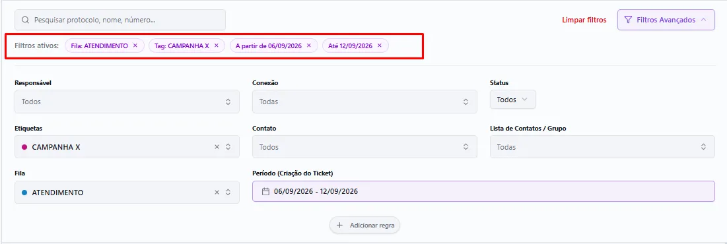Remove the Até 12/09/2026 filter chip
The image size is (727, 244).
[379, 46]
